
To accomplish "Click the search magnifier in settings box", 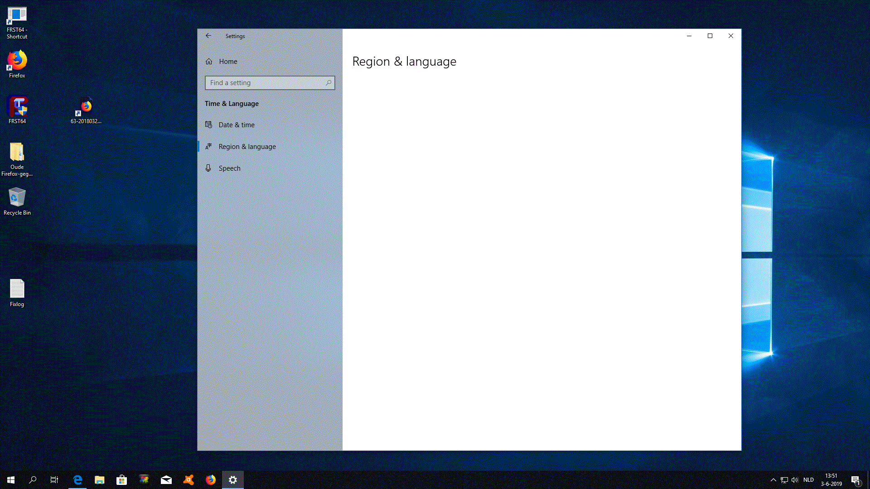I will (329, 83).
